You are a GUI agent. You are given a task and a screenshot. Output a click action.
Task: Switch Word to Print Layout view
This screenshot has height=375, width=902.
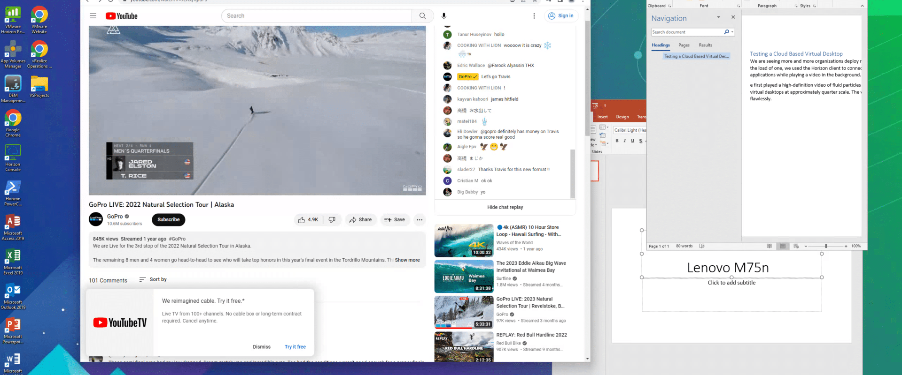tap(783, 246)
